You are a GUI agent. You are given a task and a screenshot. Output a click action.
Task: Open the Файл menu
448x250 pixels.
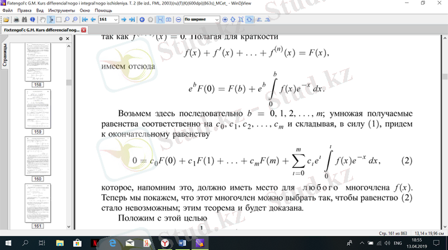[x=7, y=11]
